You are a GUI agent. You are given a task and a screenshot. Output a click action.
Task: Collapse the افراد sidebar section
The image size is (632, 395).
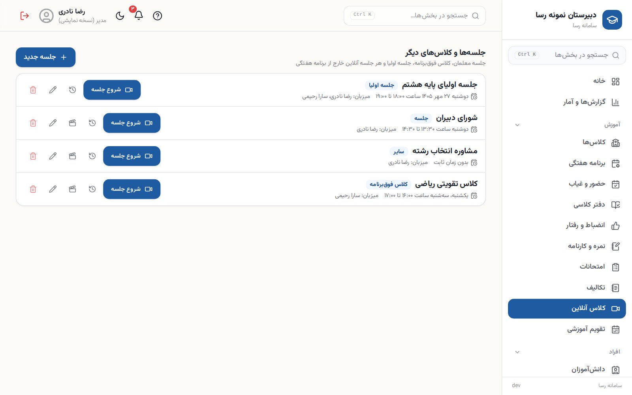[517, 352]
